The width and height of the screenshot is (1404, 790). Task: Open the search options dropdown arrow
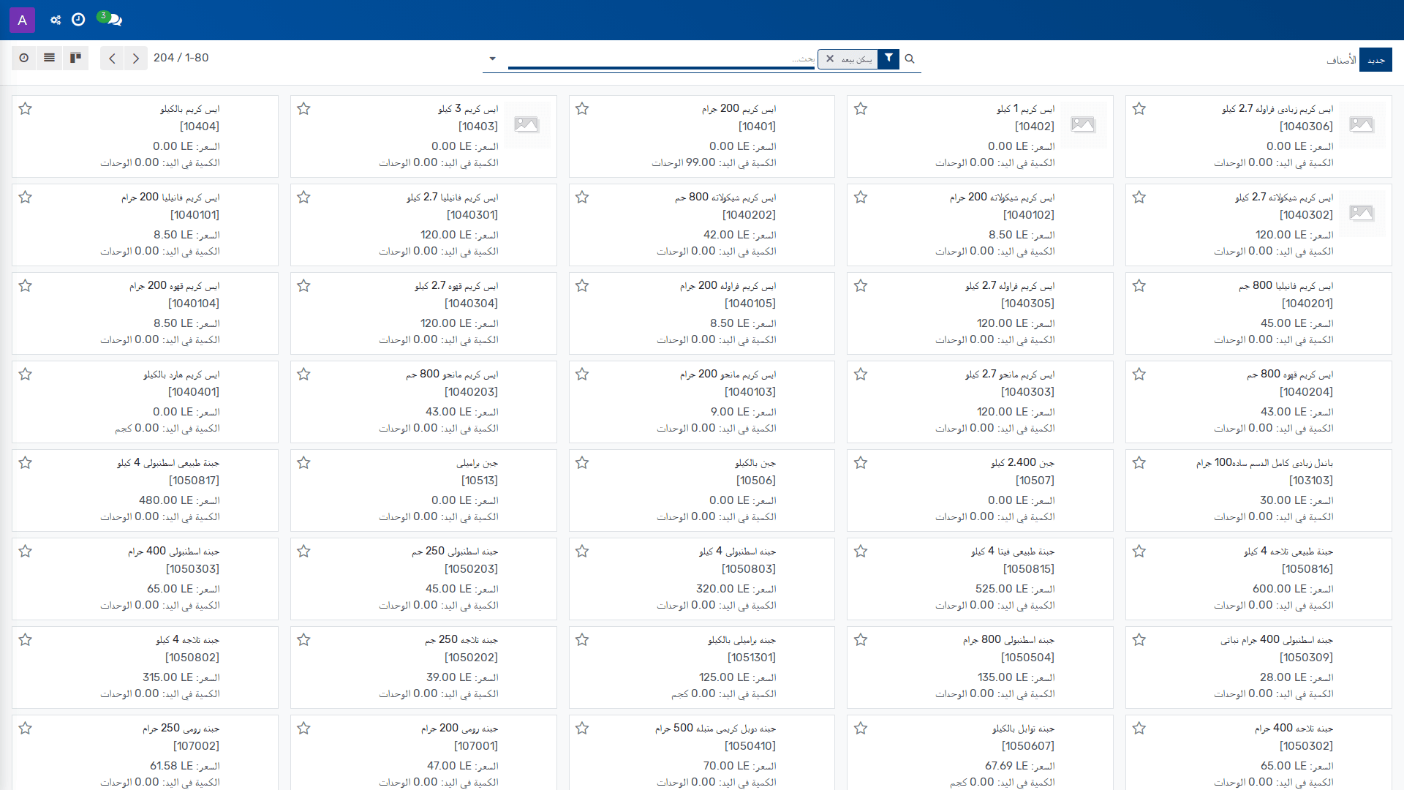(492, 59)
